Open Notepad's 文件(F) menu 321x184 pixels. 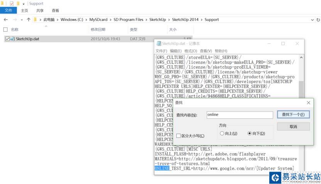point(161,51)
